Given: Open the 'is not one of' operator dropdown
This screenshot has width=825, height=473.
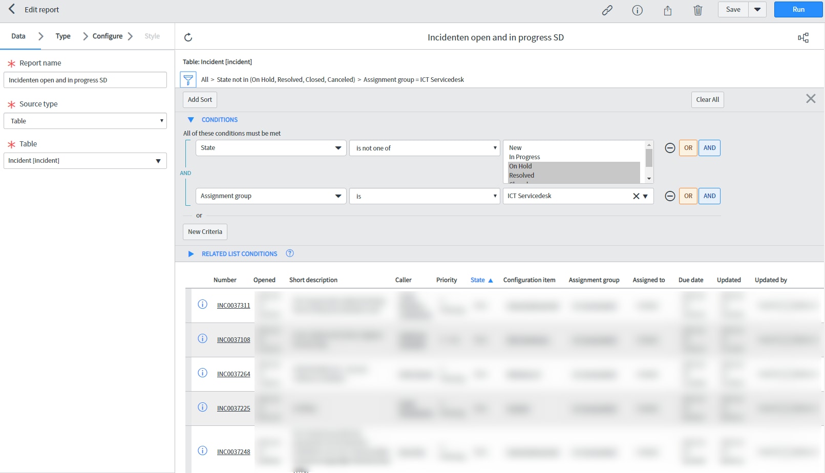Looking at the screenshot, I should 424,148.
